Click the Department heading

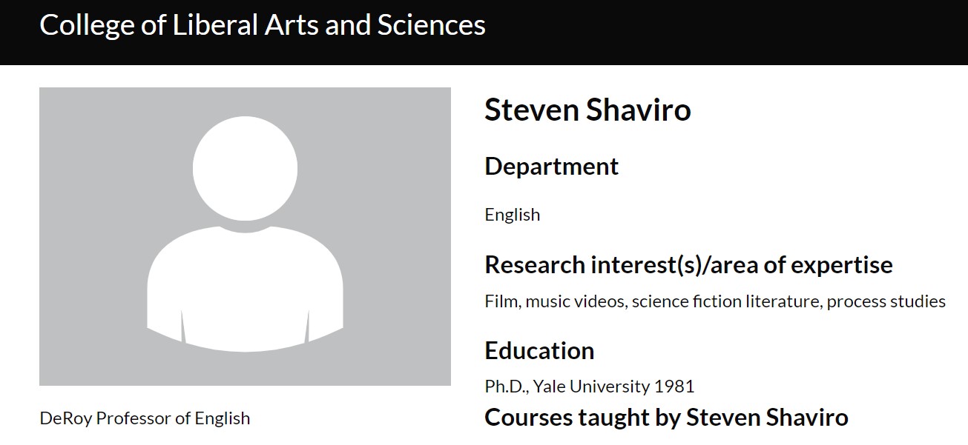coord(551,166)
